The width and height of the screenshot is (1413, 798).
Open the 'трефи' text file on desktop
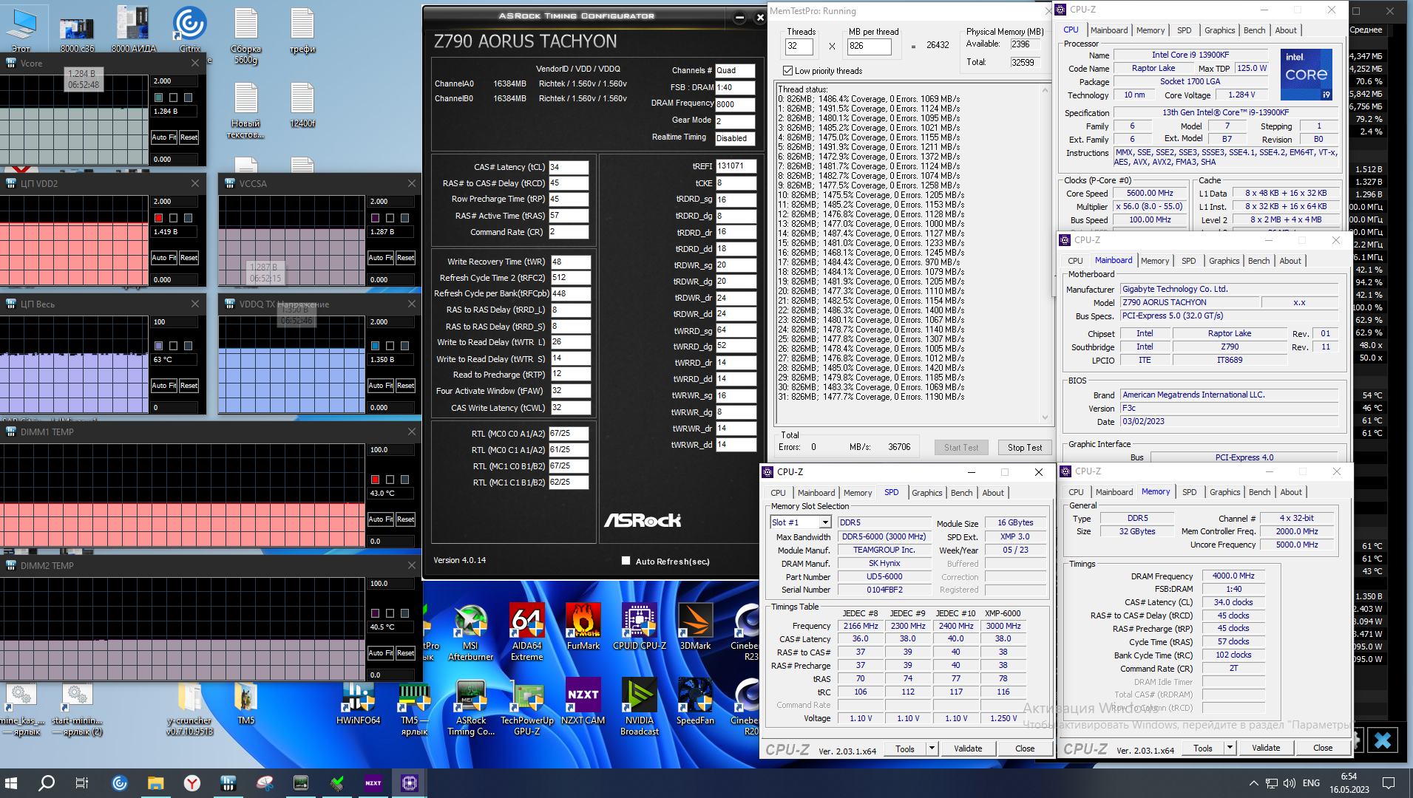[x=302, y=30]
